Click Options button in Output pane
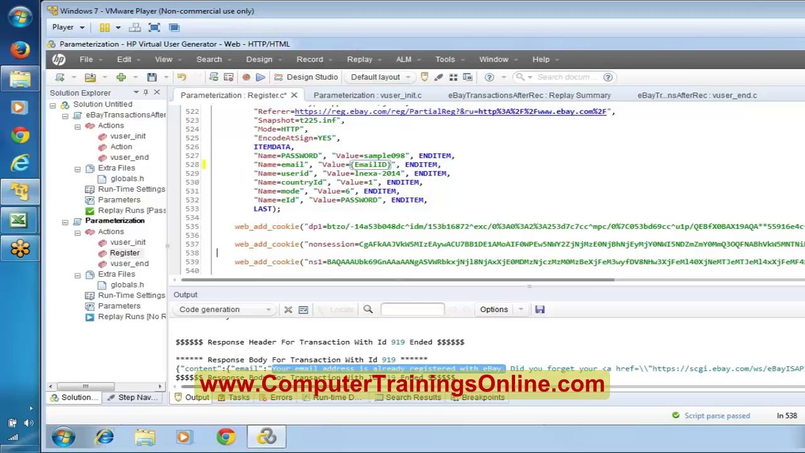805x453 pixels. coord(494,310)
